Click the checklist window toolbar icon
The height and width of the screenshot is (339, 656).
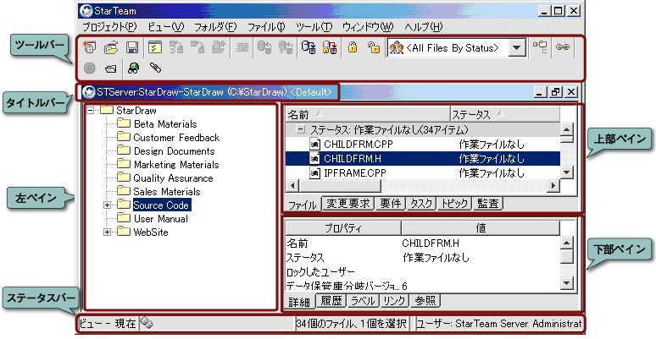pyautogui.click(x=155, y=47)
